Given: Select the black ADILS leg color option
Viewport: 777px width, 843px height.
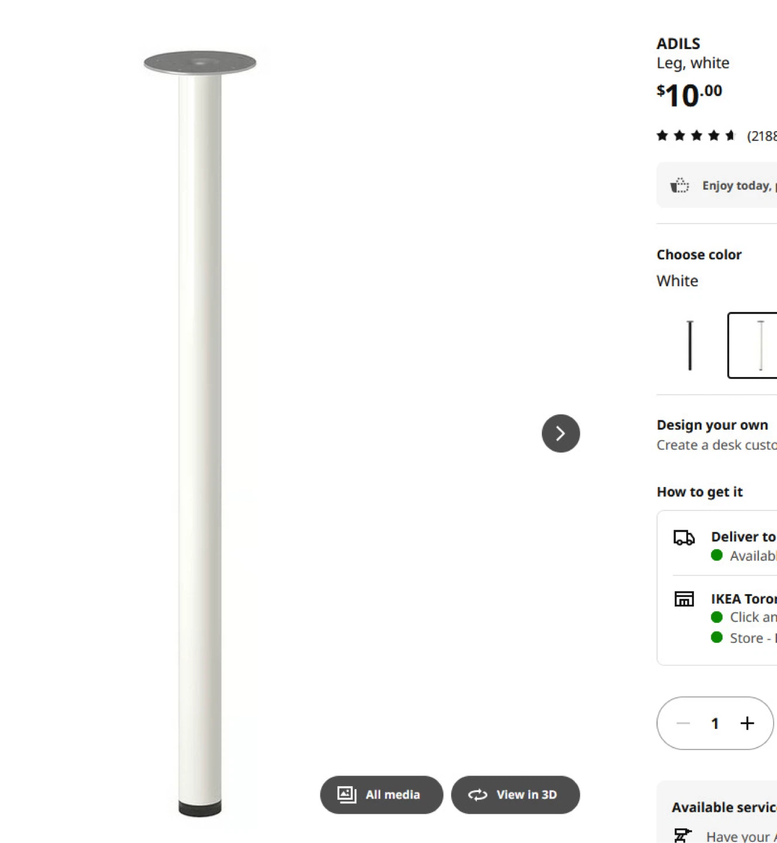Looking at the screenshot, I should point(690,345).
